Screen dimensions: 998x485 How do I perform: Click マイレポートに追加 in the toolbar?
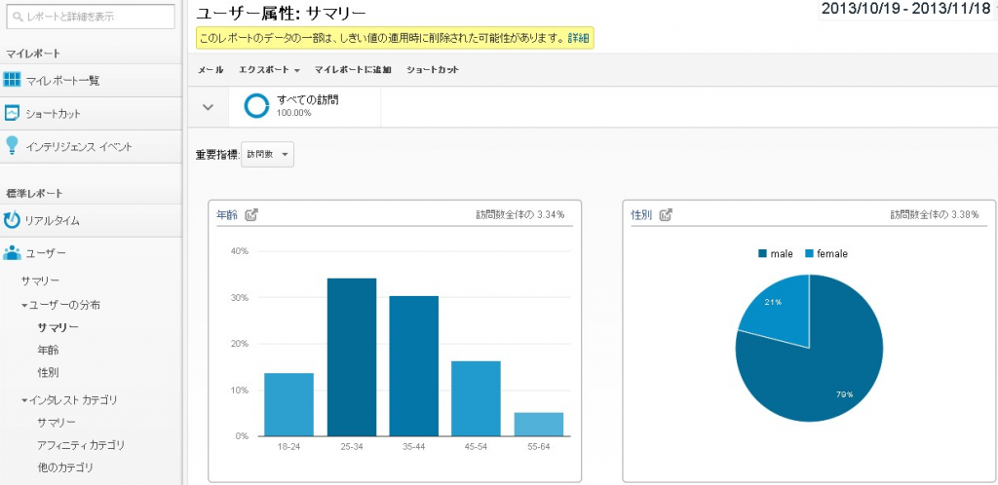coord(353,70)
